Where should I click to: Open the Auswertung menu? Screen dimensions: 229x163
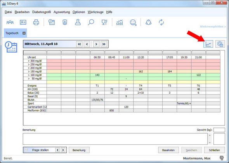tap(62, 12)
